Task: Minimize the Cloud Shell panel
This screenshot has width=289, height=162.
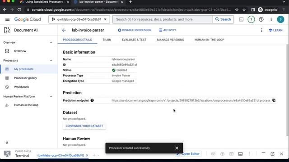Action: pyautogui.click(x=263, y=153)
